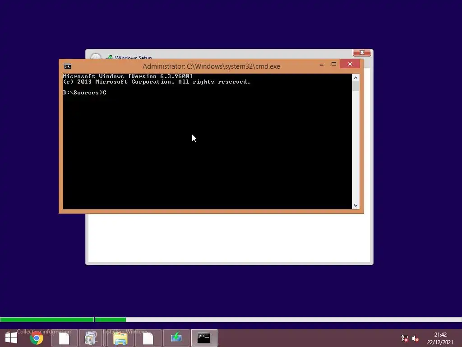462x347 pixels.
Task: Click the cmd scrollbar up arrow
Action: click(356, 78)
